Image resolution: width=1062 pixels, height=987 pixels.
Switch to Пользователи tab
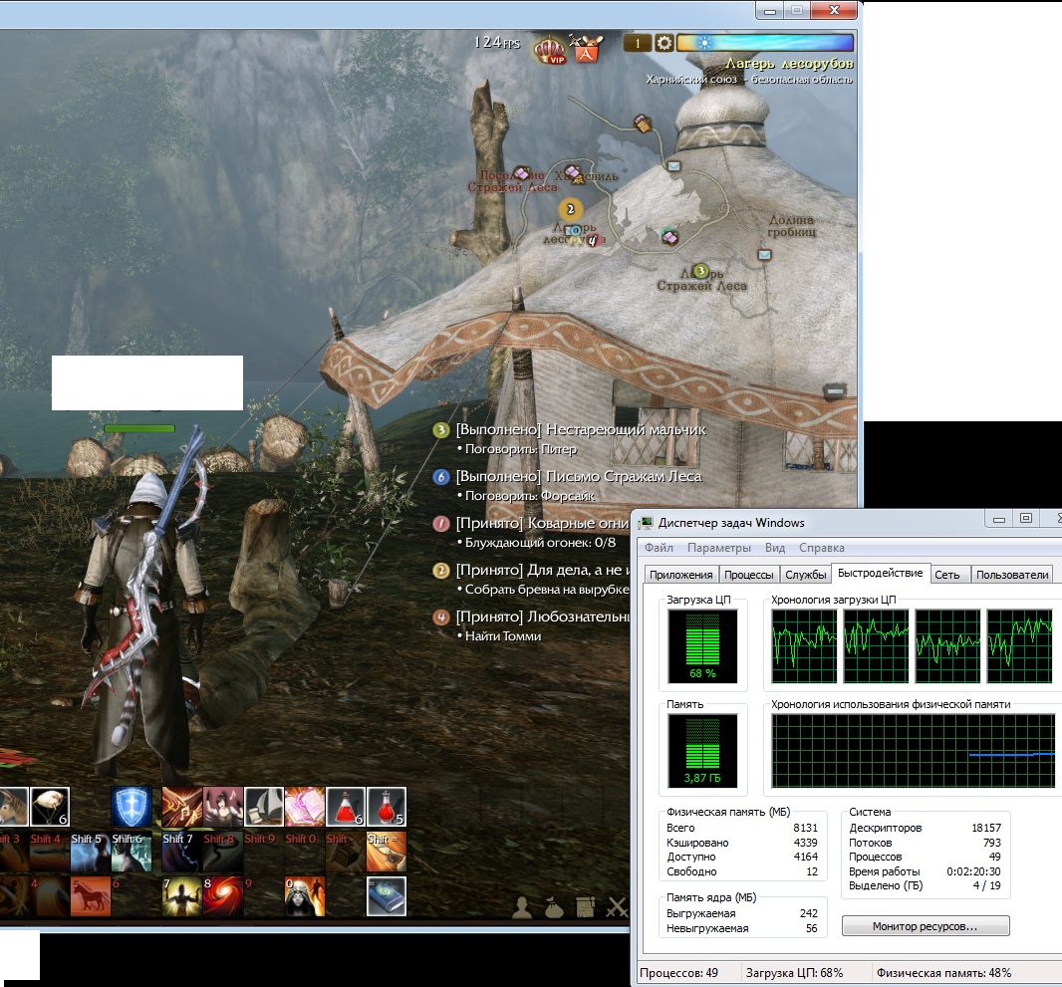(x=1012, y=575)
